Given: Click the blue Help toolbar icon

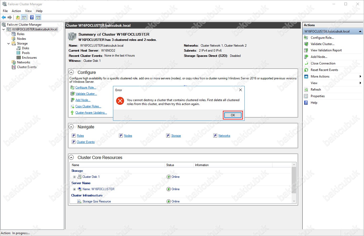Looking at the screenshot, I should (x=32, y=18).
